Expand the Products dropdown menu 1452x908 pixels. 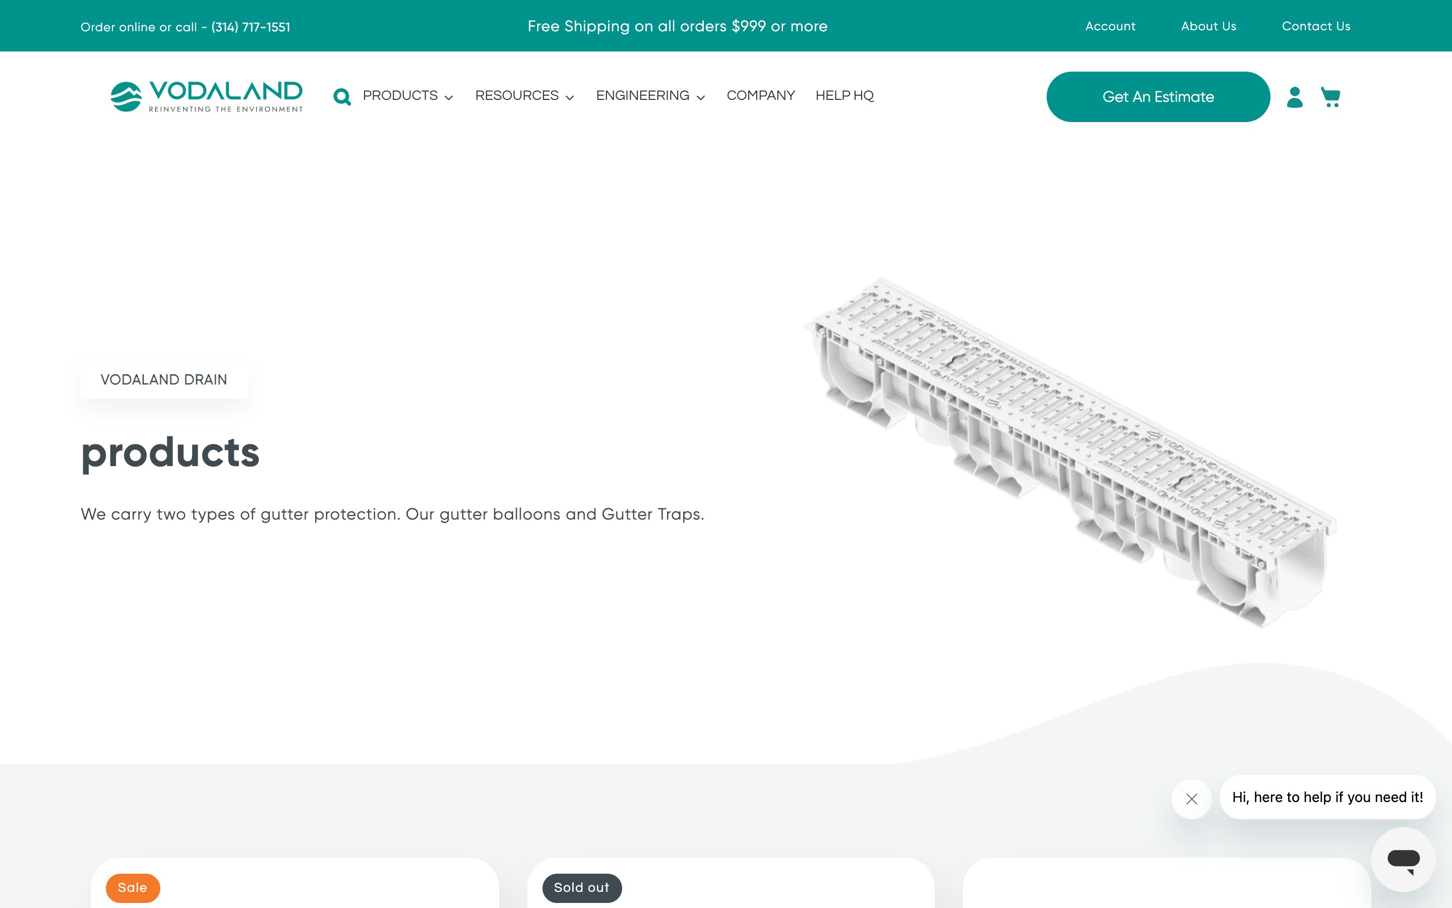point(408,96)
